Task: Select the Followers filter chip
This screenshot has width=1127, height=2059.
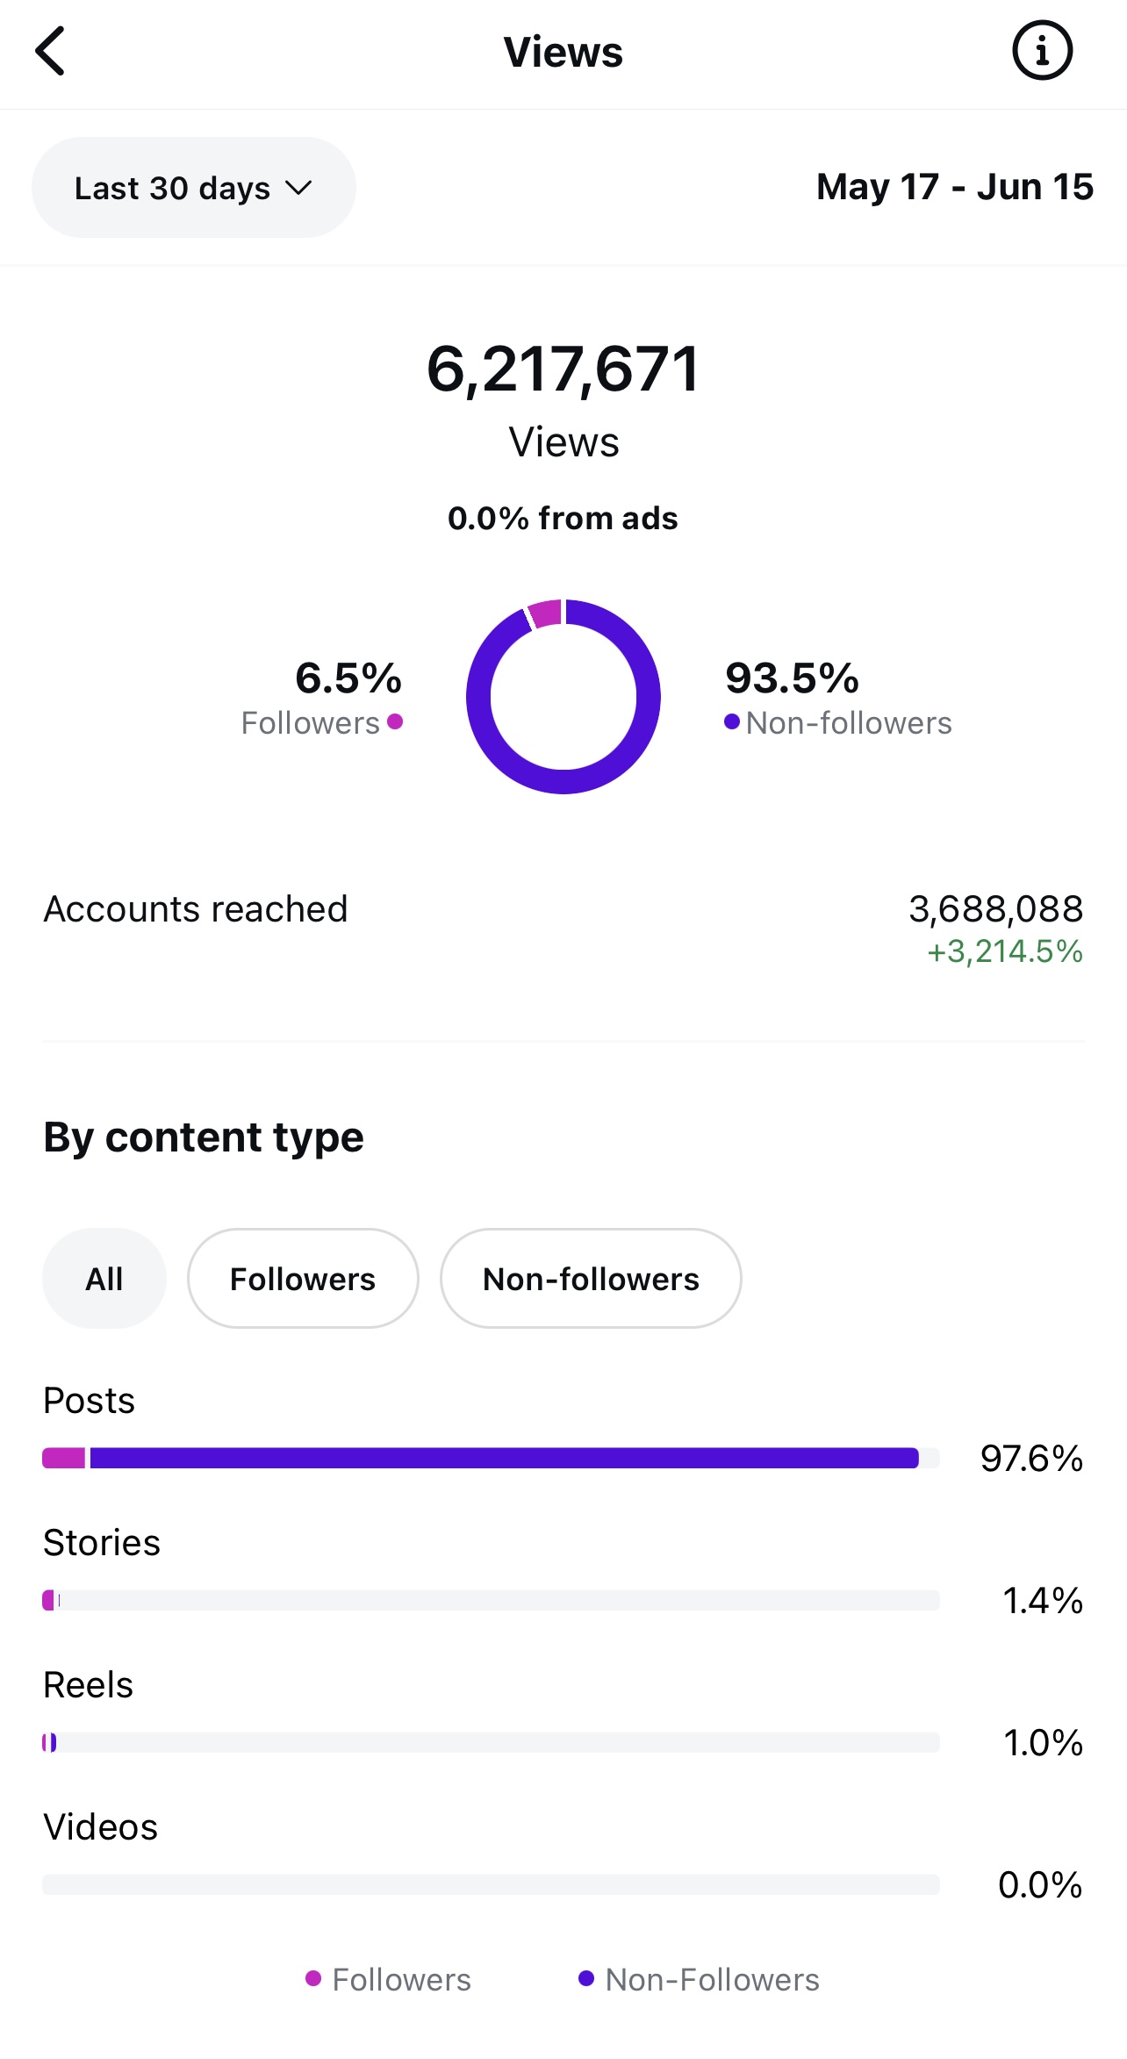Action: (303, 1279)
